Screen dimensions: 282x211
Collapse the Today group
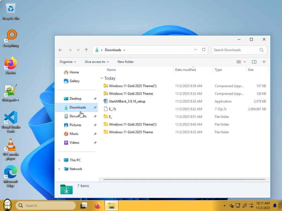point(102,78)
